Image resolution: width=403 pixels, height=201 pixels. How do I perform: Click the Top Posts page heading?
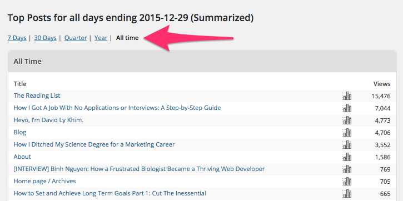click(x=131, y=18)
